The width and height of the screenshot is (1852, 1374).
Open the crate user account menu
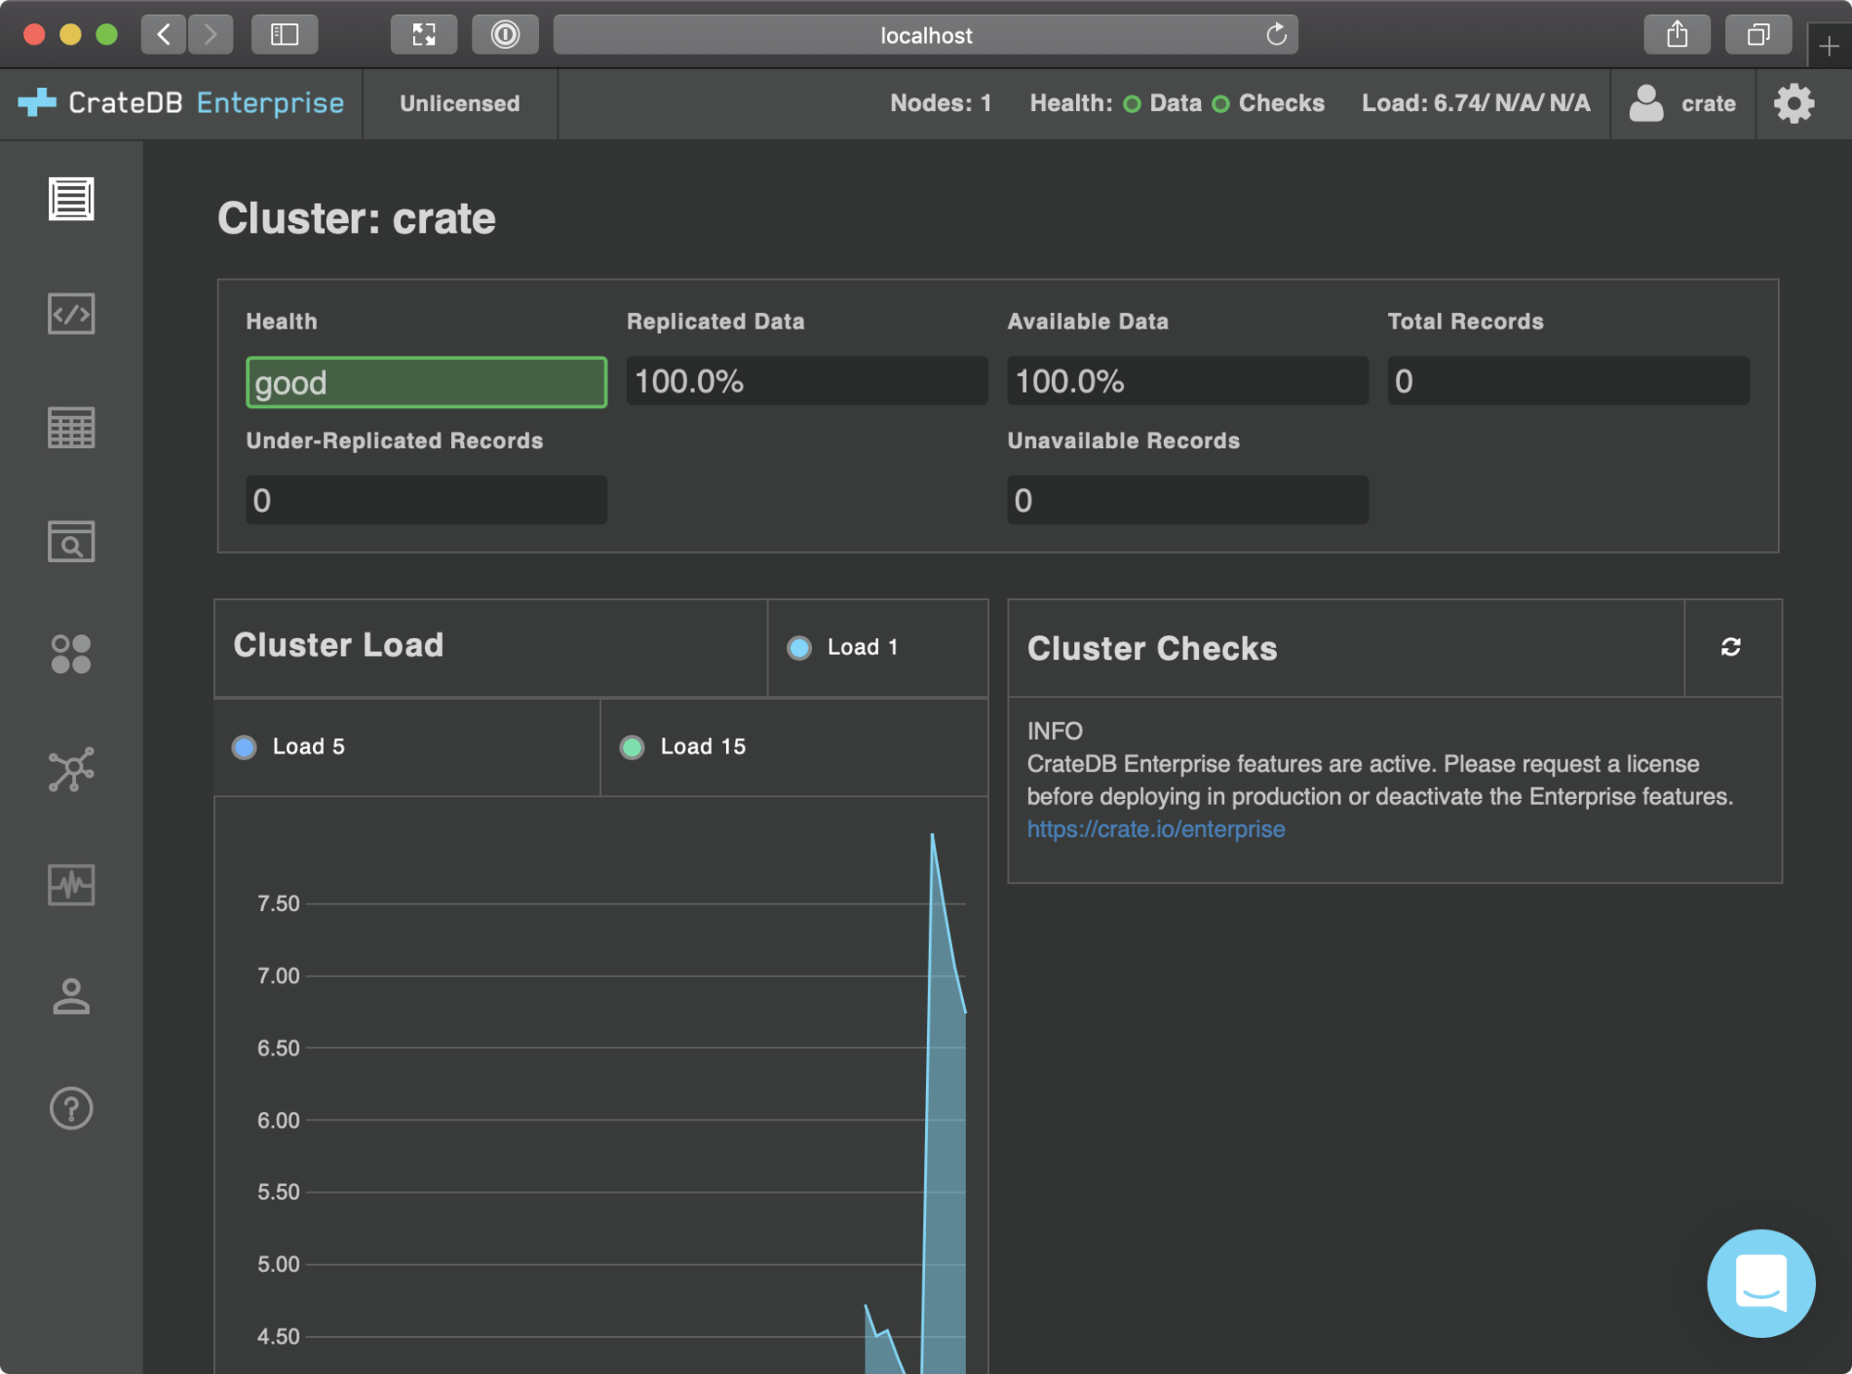pyautogui.click(x=1683, y=103)
